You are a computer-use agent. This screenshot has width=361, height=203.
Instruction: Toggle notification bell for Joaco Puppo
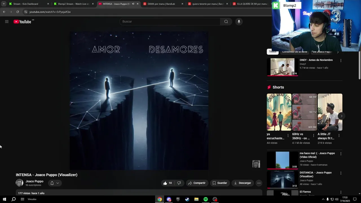coord(52,183)
